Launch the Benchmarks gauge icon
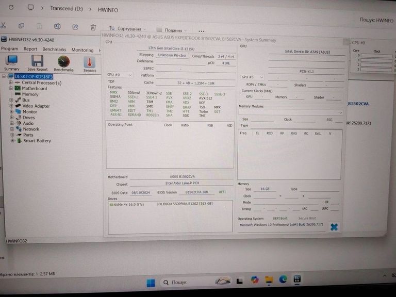Image resolution: width=396 pixels, height=297 pixels. pos(63,63)
